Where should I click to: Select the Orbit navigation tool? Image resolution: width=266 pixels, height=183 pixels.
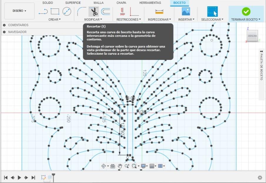[x=103, y=166]
